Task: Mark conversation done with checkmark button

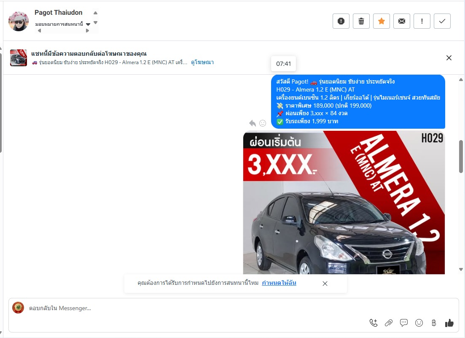Action: click(442, 21)
